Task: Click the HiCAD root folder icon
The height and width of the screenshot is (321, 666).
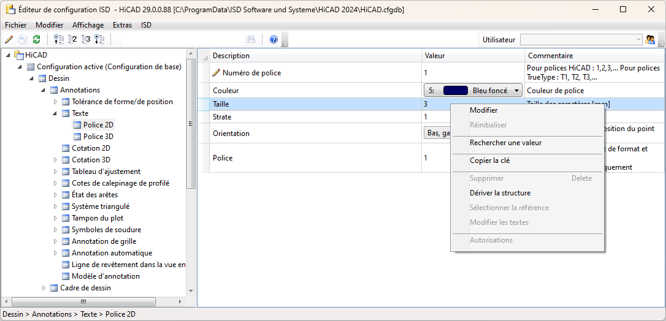Action: tap(18, 55)
